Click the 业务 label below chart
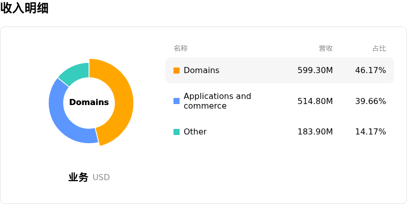 [x=78, y=177]
